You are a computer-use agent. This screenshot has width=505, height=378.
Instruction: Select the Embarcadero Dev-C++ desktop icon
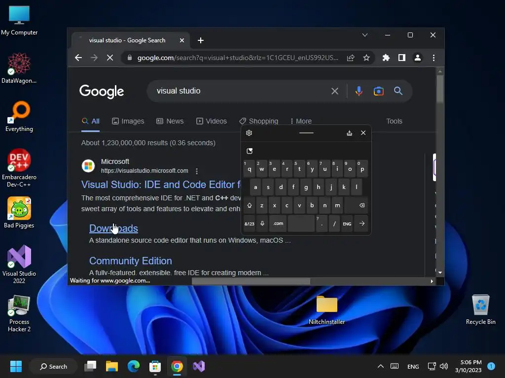19,168
